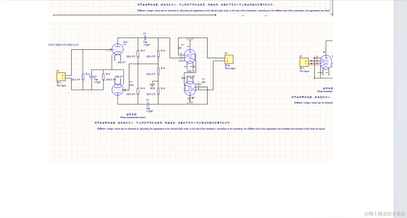Select the top 120pF capacitor symbol

145,38
